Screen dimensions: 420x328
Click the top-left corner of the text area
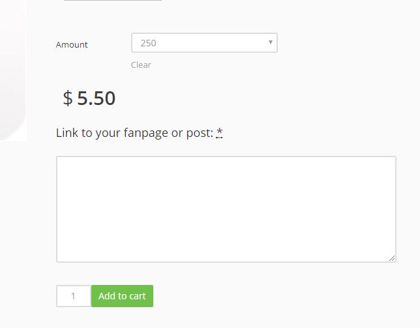58,158
